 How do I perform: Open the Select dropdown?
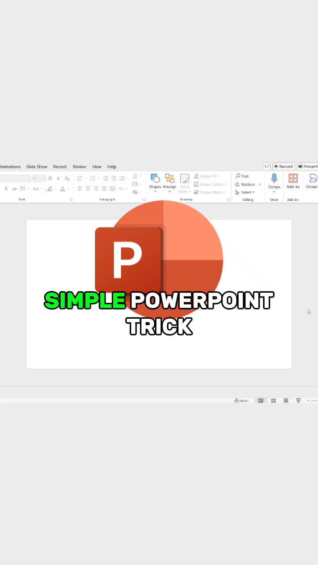[x=245, y=192]
